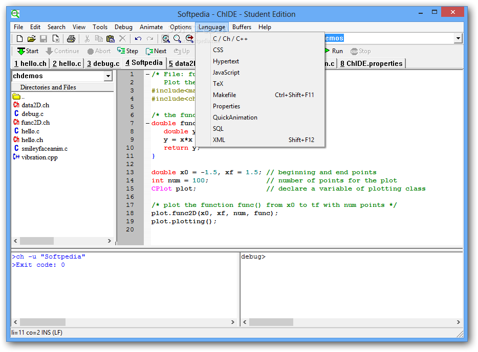The height and width of the screenshot is (352, 478).
Task: Click the Stop button in toolbar
Action: [x=361, y=51]
